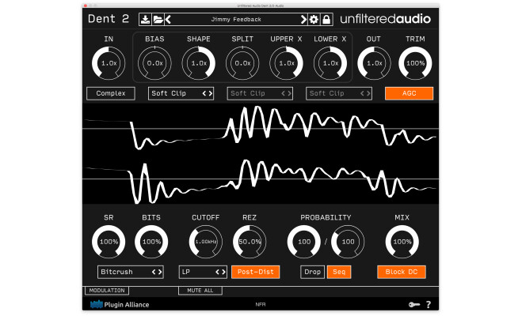Go to previous preset arrow
The image size is (522, 316).
pos(168,20)
